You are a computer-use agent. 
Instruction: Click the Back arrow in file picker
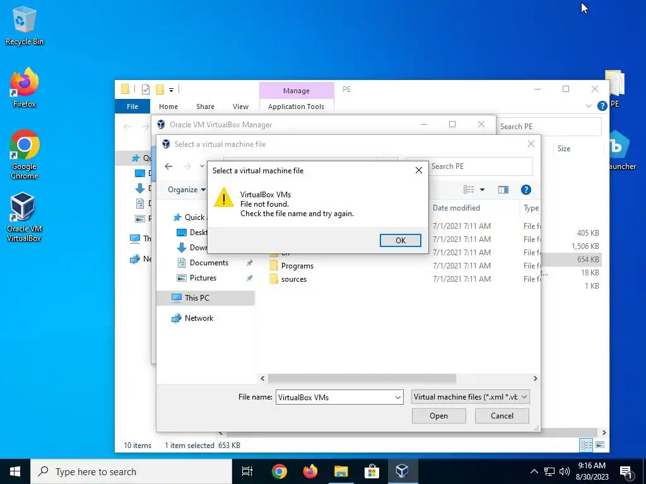[168, 166]
